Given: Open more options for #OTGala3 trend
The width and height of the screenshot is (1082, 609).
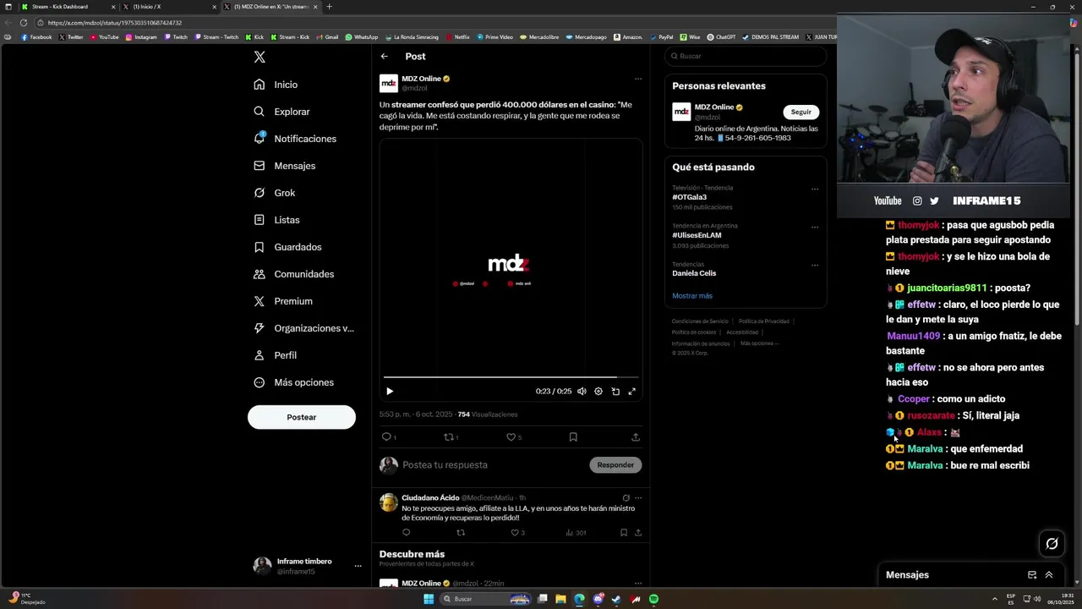Looking at the screenshot, I should tap(815, 189).
